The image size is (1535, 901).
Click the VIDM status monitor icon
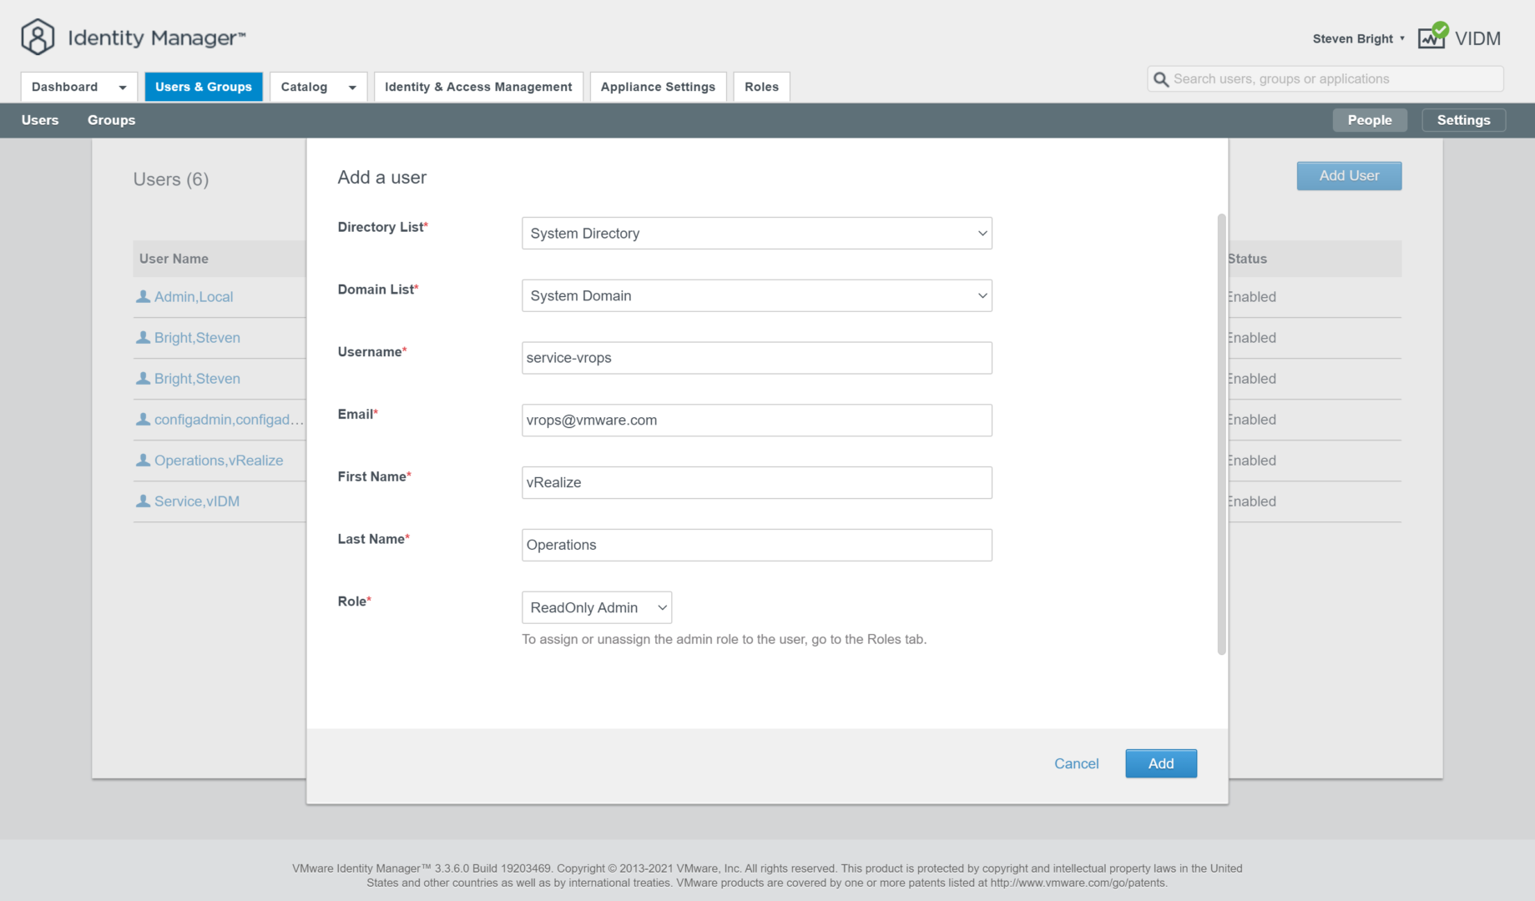1432,37
